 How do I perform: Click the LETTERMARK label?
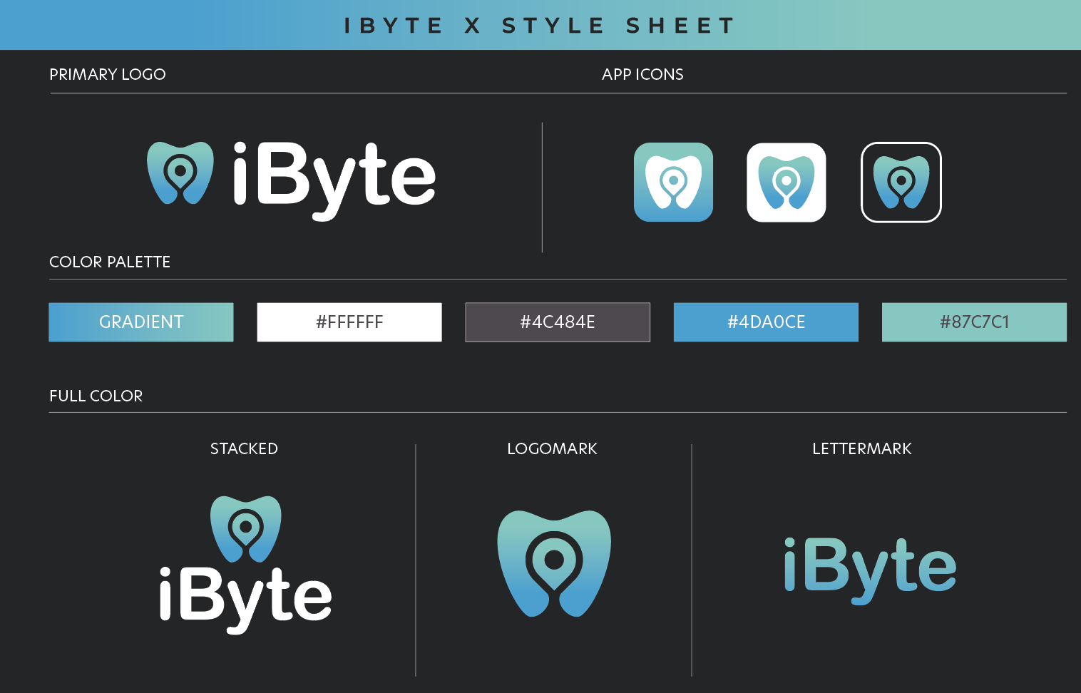coord(862,448)
